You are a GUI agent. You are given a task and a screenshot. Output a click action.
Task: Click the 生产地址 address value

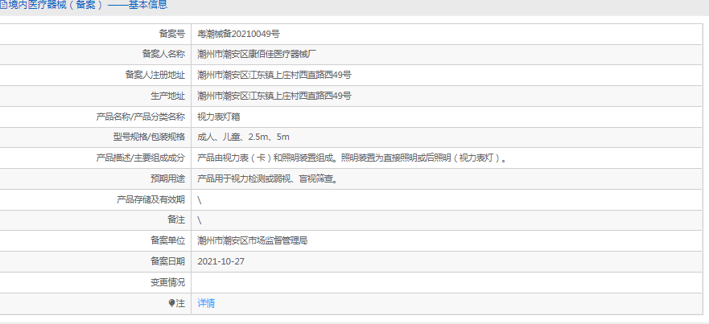pyautogui.click(x=274, y=96)
